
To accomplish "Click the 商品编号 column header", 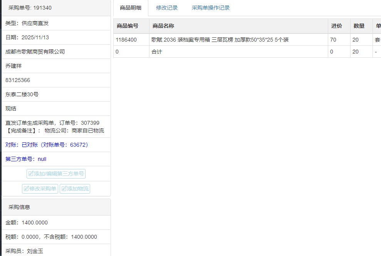I will (x=127, y=26).
